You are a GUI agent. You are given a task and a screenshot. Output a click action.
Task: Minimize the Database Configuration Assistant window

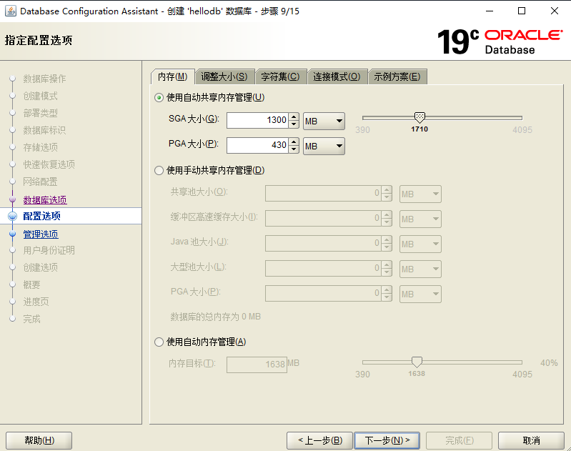click(490, 11)
